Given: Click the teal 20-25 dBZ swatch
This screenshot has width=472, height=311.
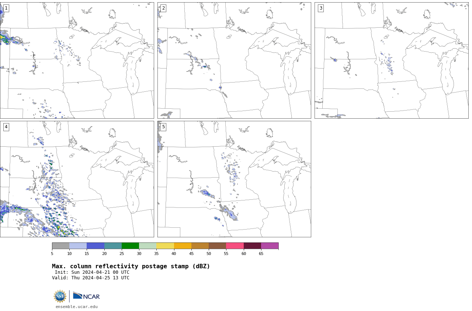Looking at the screenshot, I should 113,246.
